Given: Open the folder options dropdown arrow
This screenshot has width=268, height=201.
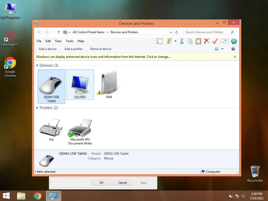Looking at the screenshot, I should click(175, 41).
